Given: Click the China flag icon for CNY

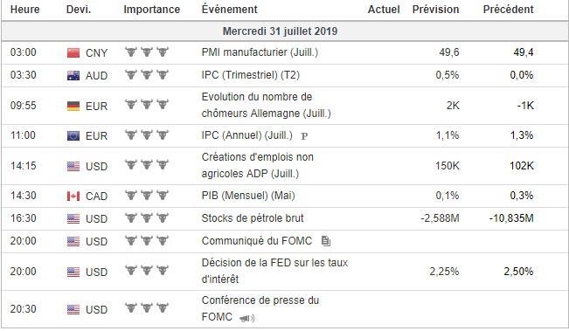Looking at the screenshot, I should (73, 53).
